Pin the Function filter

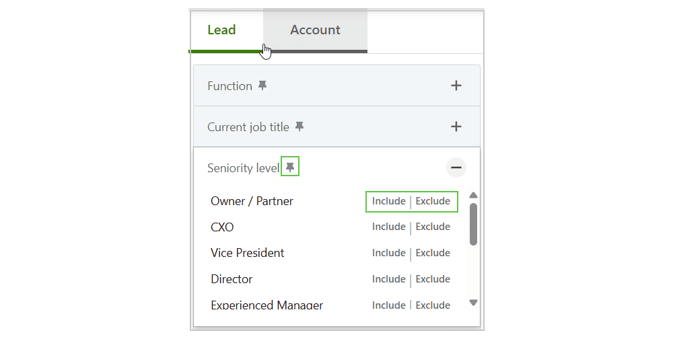coord(262,85)
